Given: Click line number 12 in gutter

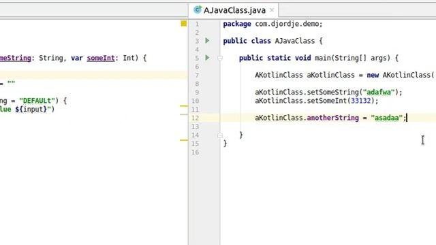Looking at the screenshot, I should (196, 118).
